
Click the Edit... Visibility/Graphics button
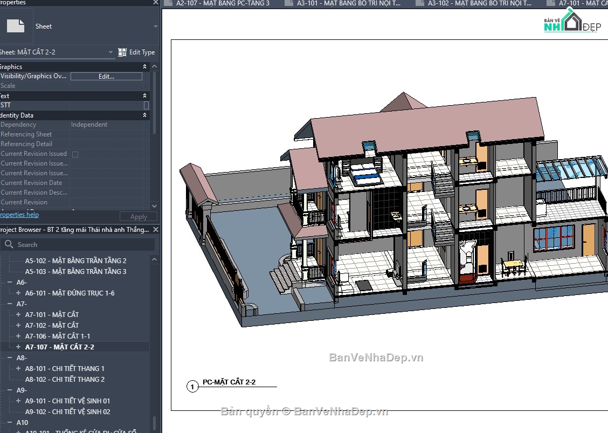pos(106,77)
